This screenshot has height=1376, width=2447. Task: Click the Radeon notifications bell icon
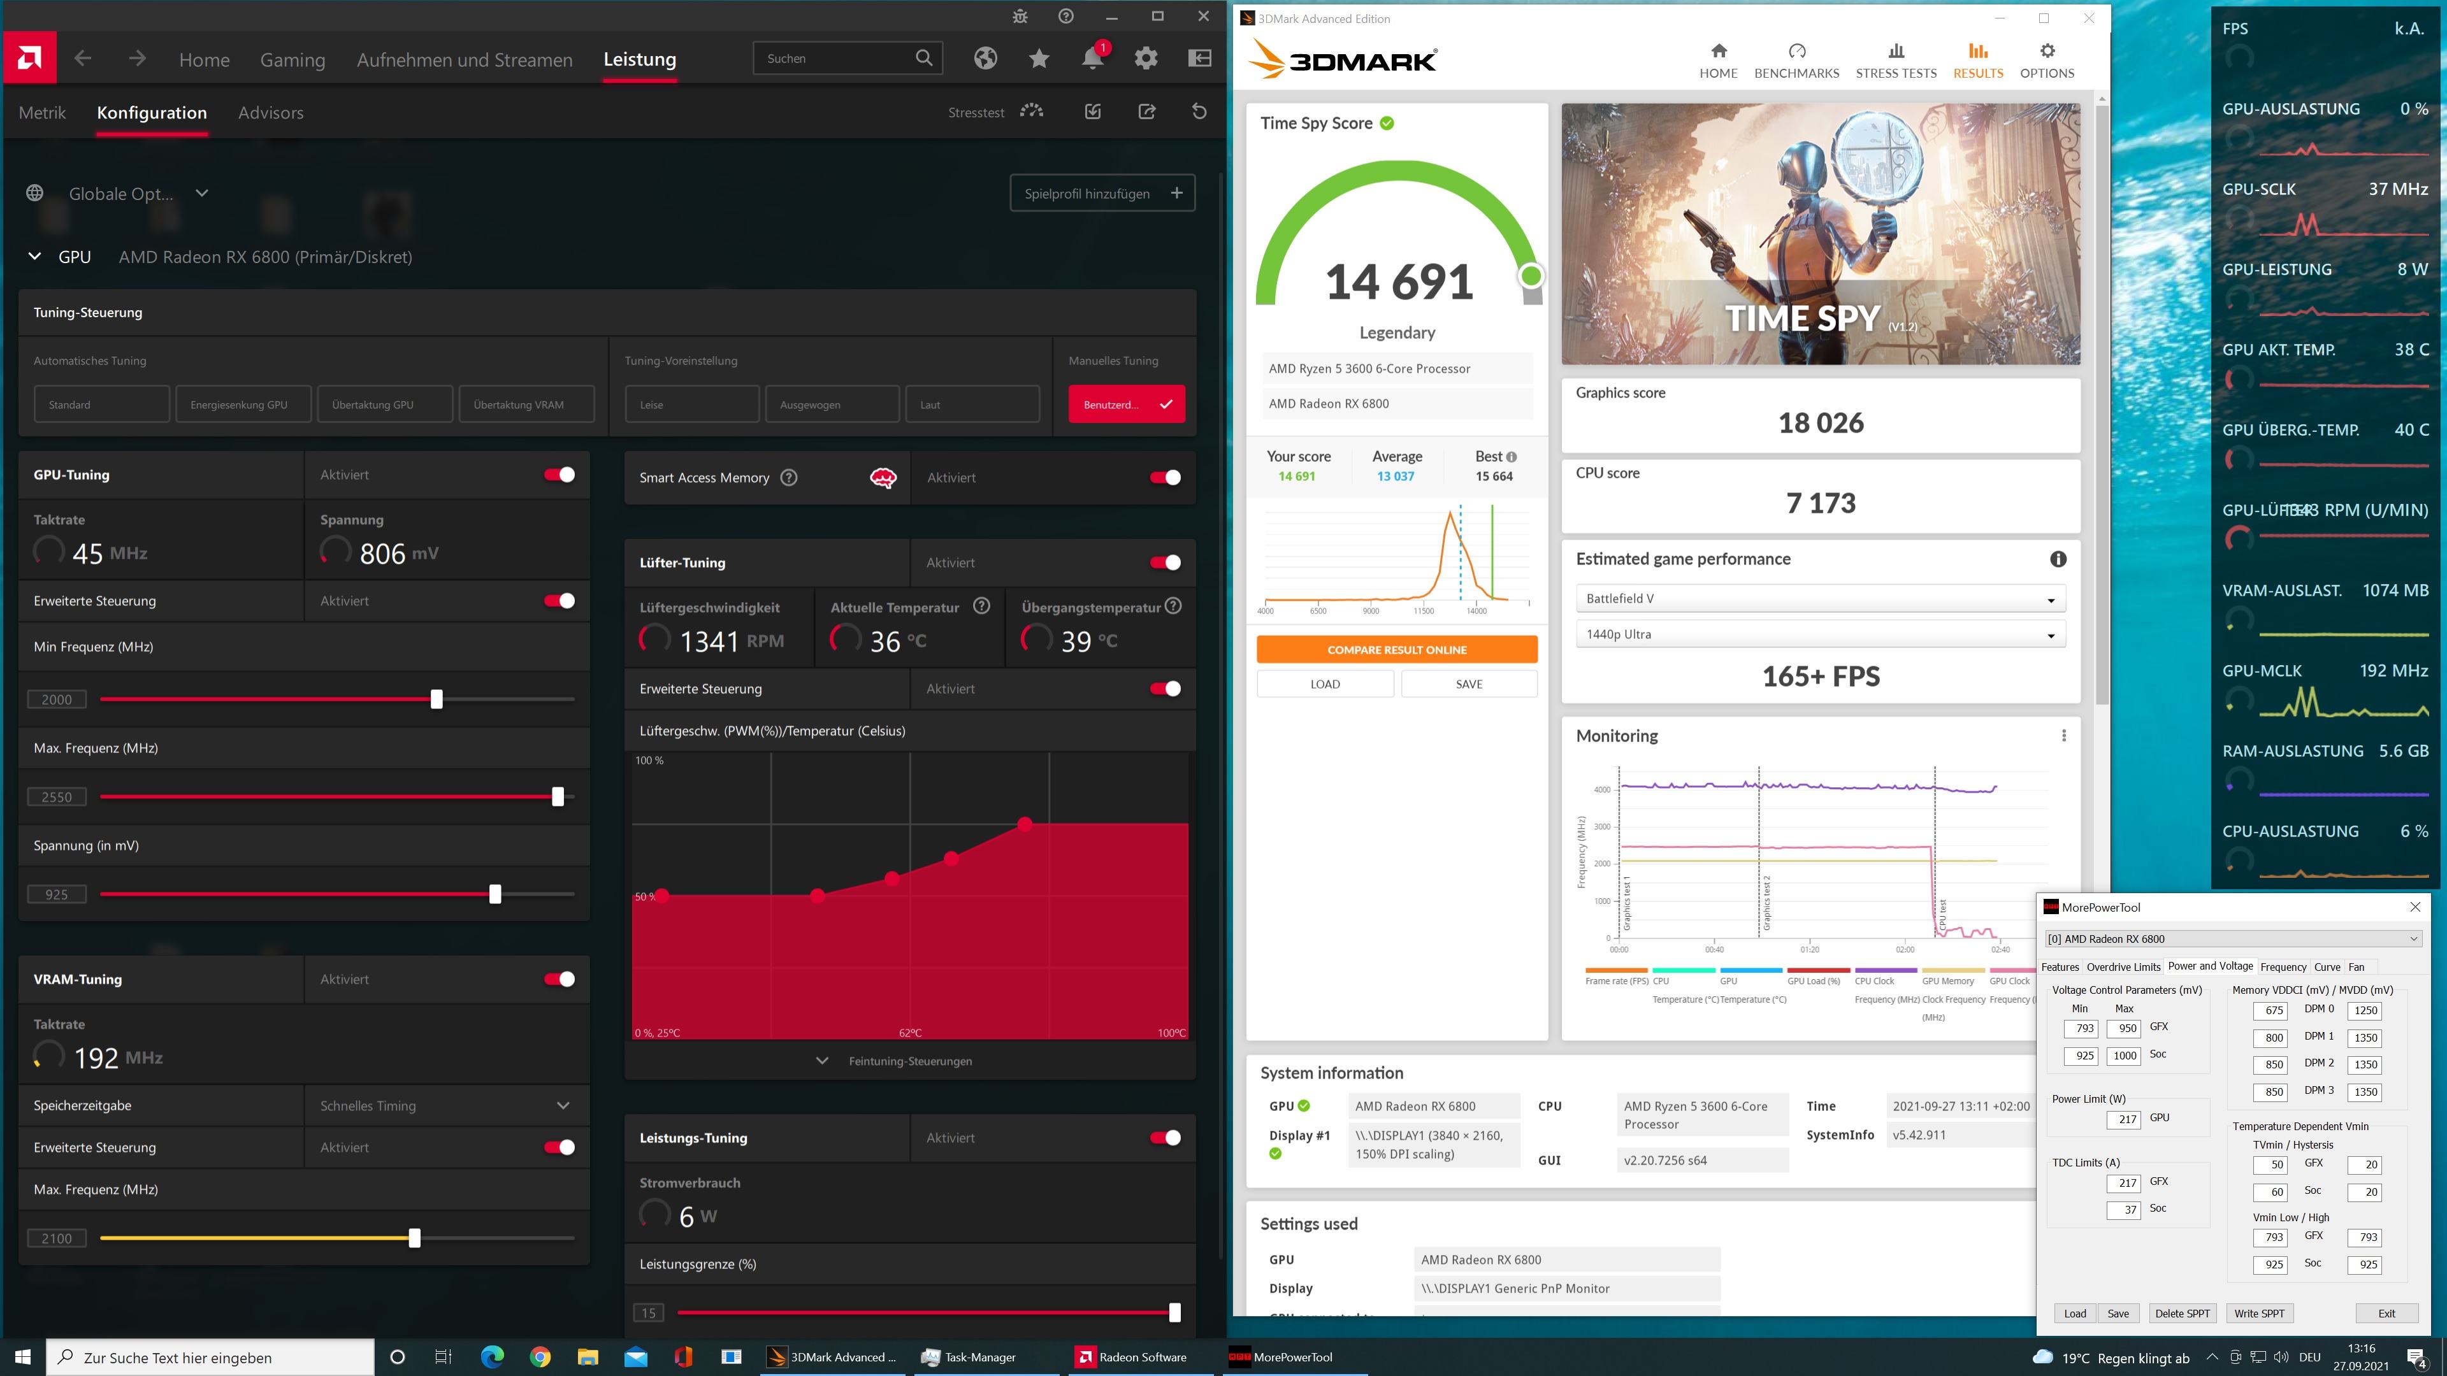(1092, 59)
